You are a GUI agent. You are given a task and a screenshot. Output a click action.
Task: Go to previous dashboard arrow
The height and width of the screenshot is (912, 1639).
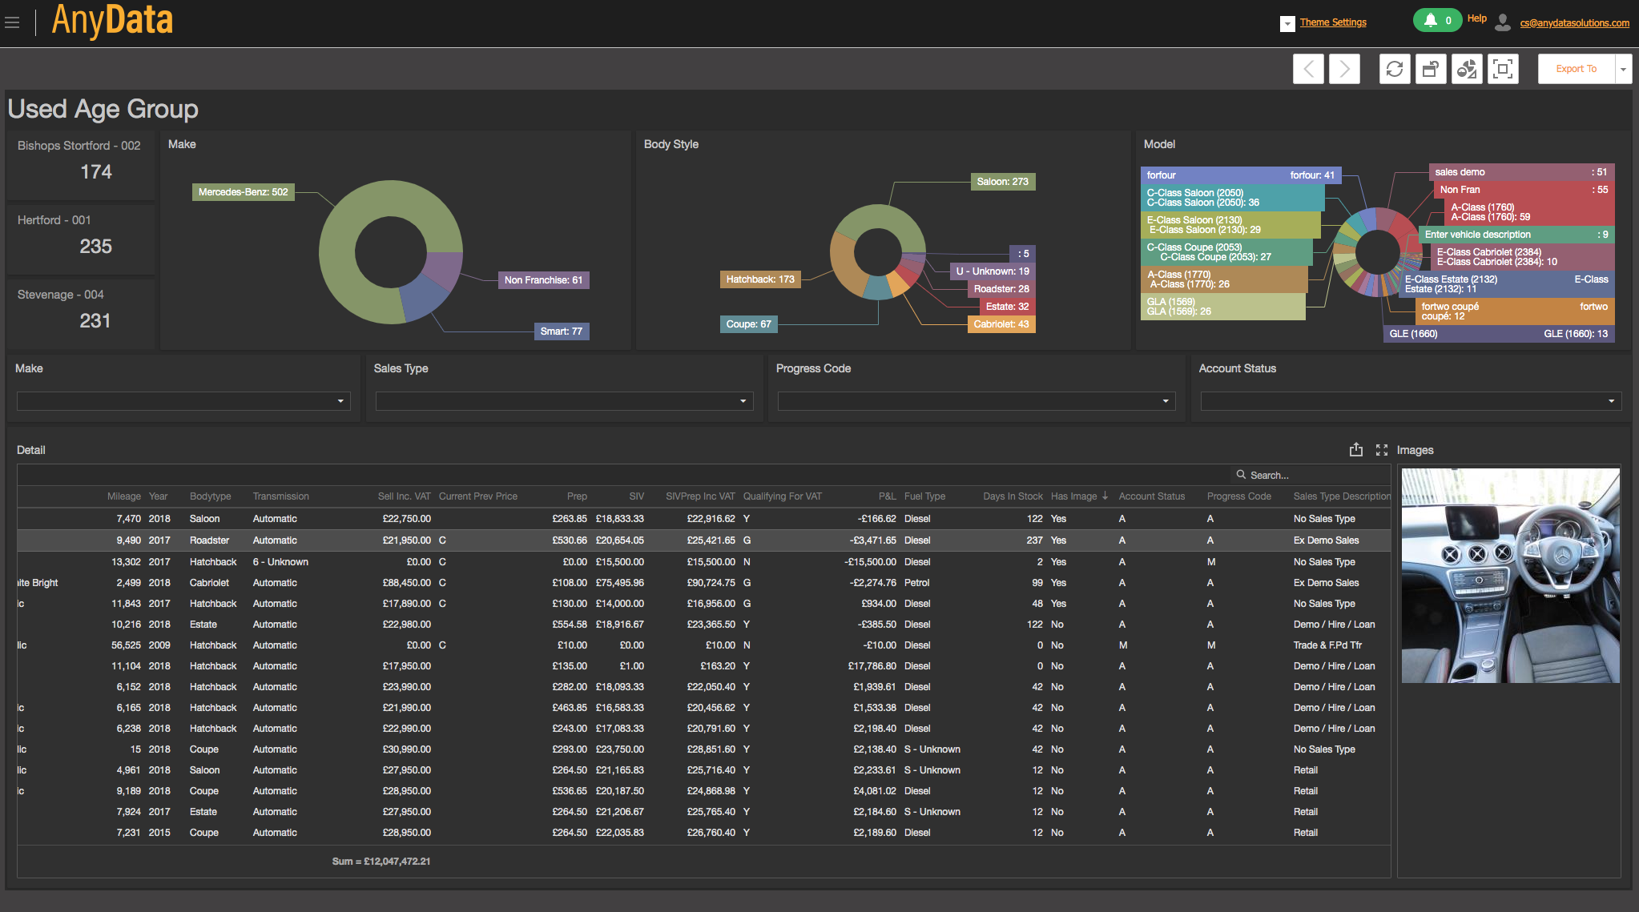click(1308, 69)
